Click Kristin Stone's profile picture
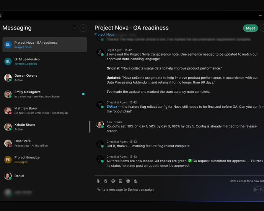 (8, 127)
